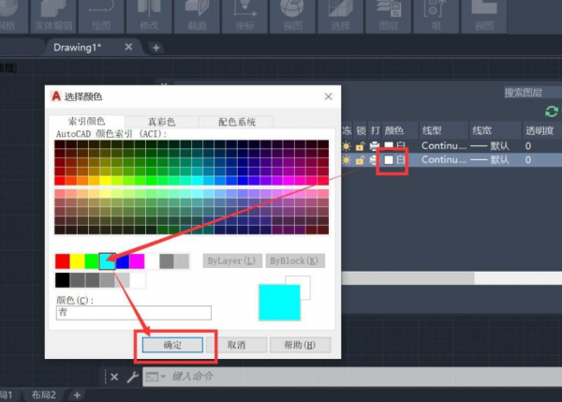Pick the white swatch beside magenta
The width and height of the screenshot is (562, 402).
tap(152, 261)
